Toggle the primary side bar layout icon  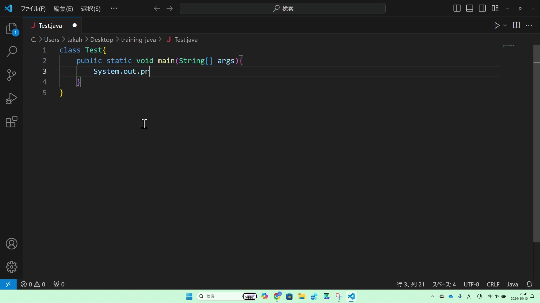457,8
